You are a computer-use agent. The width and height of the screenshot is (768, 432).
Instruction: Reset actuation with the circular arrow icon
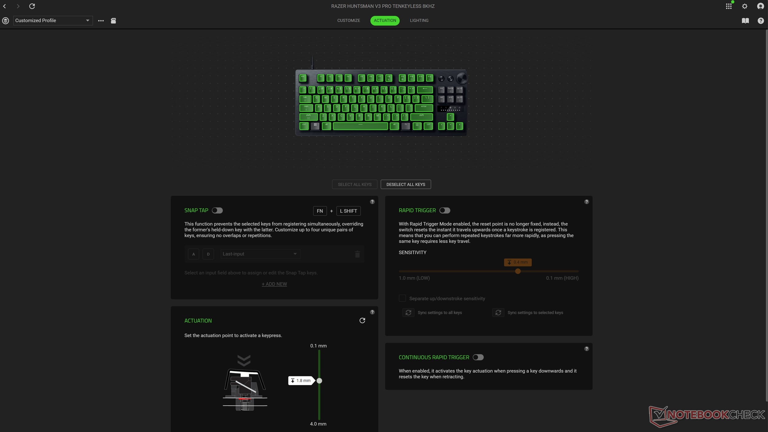pyautogui.click(x=362, y=320)
